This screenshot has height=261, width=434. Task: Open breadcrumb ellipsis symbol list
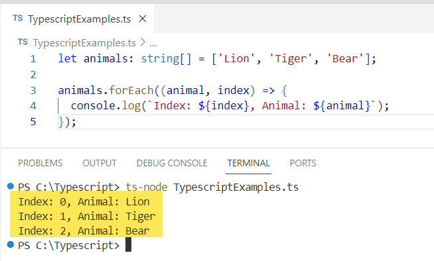[x=153, y=44]
